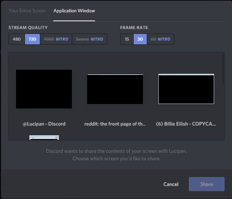Viewport: 232px width, 199px height.
Task: Click the Share button
Action: pos(207,184)
